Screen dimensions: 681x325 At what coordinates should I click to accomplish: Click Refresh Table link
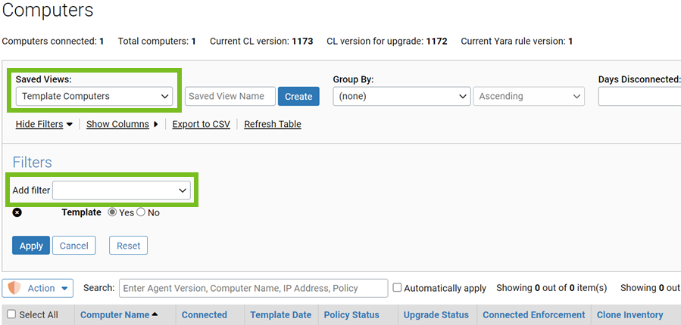coord(272,124)
